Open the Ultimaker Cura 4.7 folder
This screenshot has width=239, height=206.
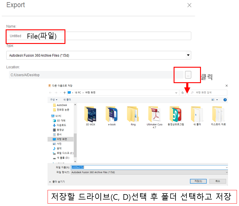point(154,117)
